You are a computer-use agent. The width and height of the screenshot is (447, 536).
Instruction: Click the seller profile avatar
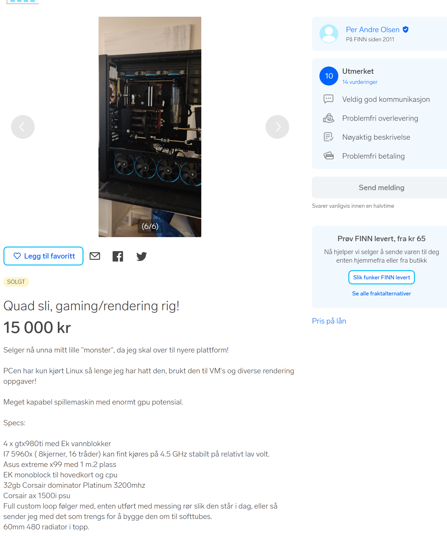click(329, 34)
